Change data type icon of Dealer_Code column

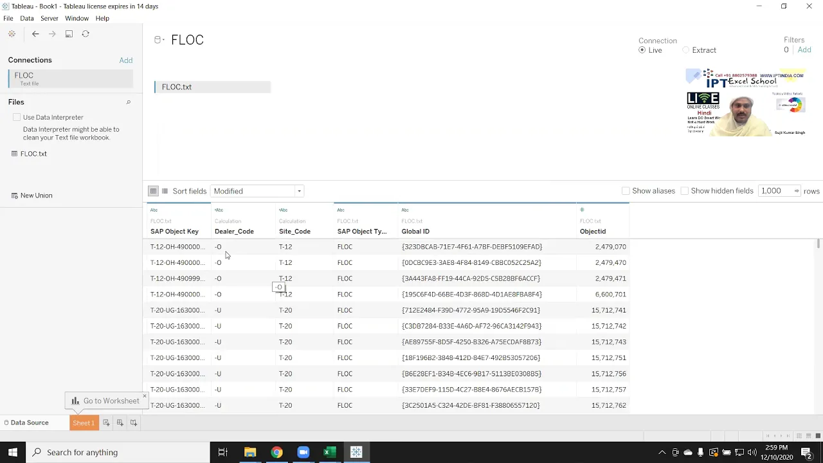click(219, 210)
